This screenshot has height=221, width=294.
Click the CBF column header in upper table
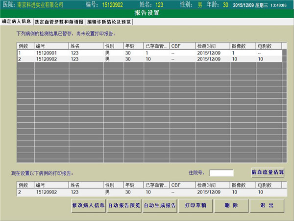(181, 46)
